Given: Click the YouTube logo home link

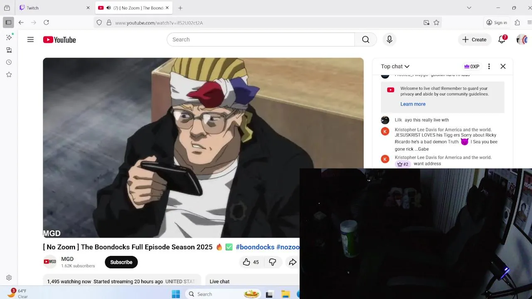Looking at the screenshot, I should (59, 40).
